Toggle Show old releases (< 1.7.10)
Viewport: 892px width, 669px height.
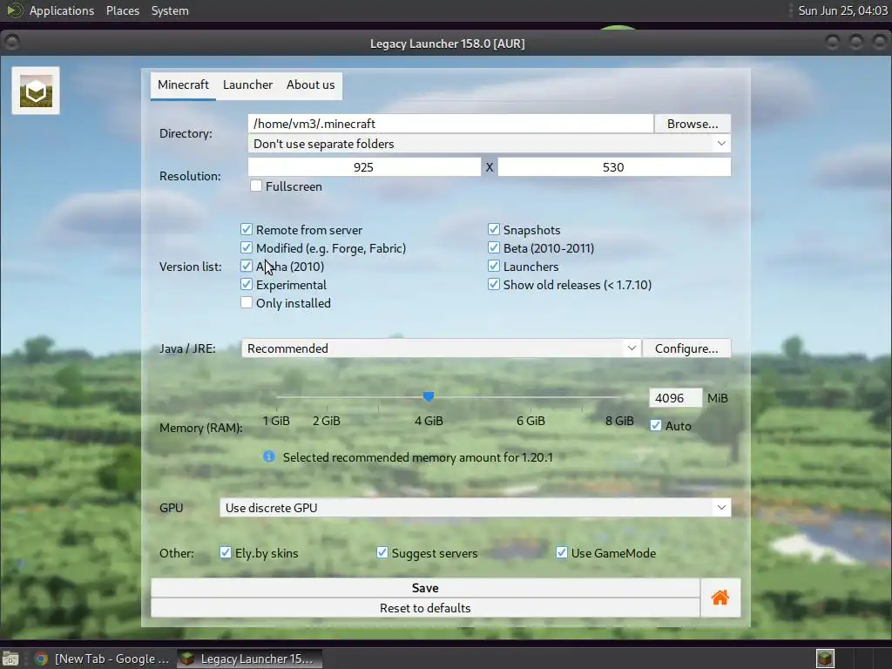coord(494,284)
